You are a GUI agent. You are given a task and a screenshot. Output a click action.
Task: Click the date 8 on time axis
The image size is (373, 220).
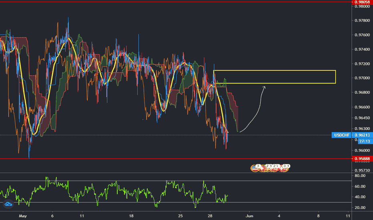pyautogui.click(x=318, y=216)
